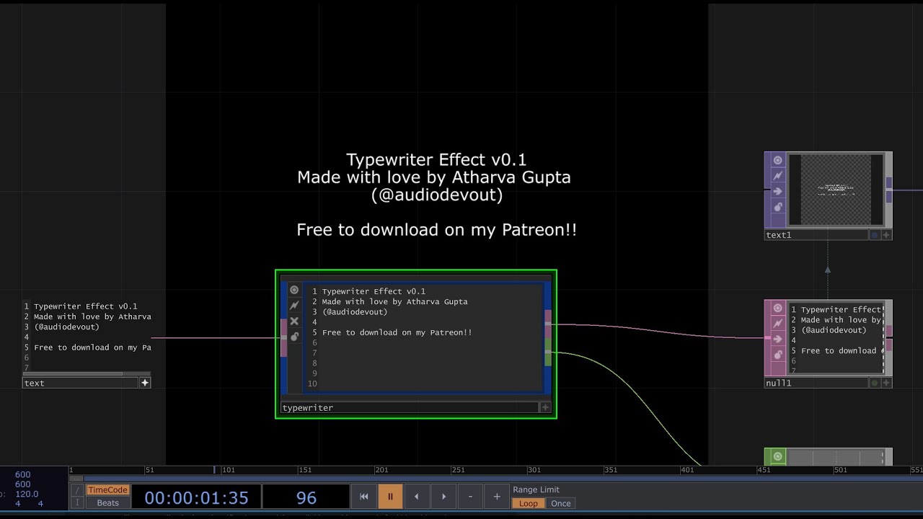Viewport: 923px width, 519px height.
Task: Switch timeline display to Beats
Action: [x=107, y=502]
